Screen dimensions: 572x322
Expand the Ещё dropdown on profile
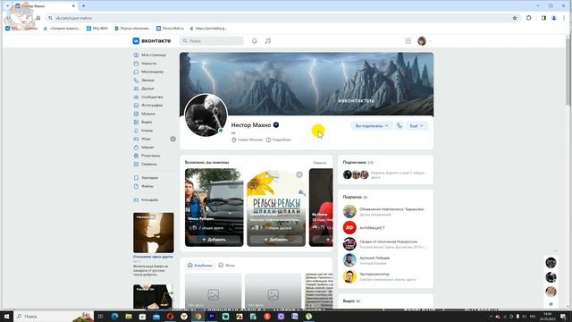pos(416,125)
